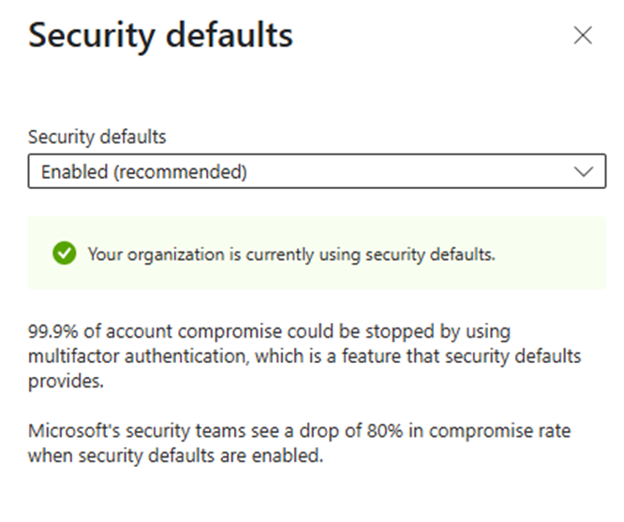Click the word 'organization' in the status banner
The image size is (624, 522).
point(176,255)
